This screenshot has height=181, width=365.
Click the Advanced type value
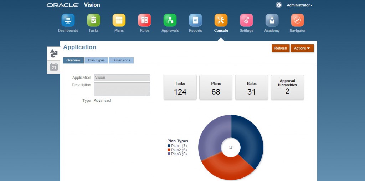pyautogui.click(x=102, y=101)
